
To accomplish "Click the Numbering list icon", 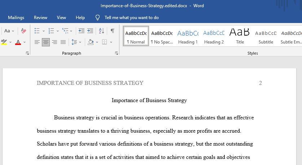I will coord(51,31).
